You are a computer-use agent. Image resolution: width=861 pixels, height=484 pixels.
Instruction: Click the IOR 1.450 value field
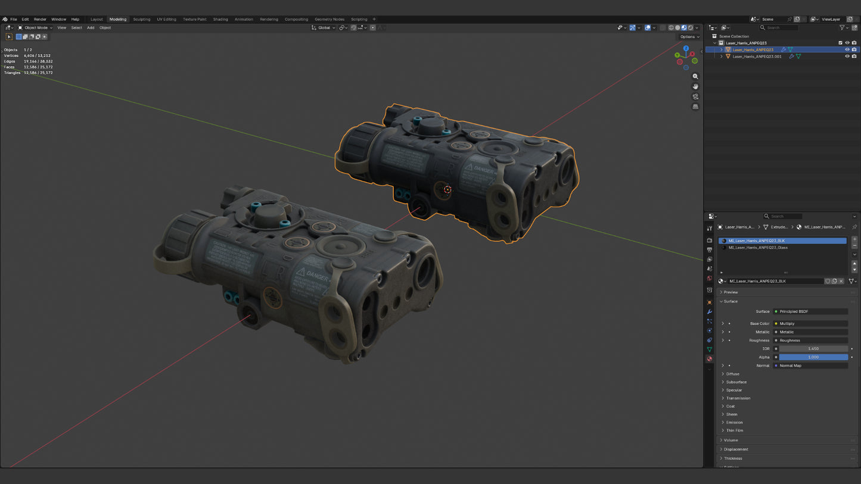[x=813, y=349]
